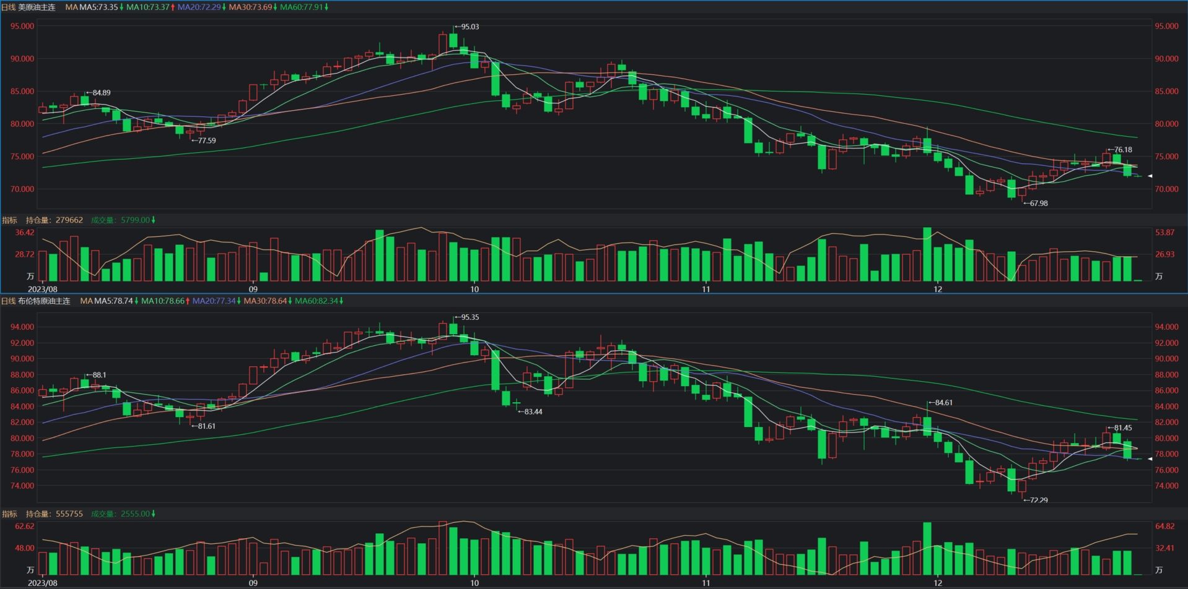Click the 83.44 price annotation
This screenshot has width=1188, height=589.
point(530,412)
